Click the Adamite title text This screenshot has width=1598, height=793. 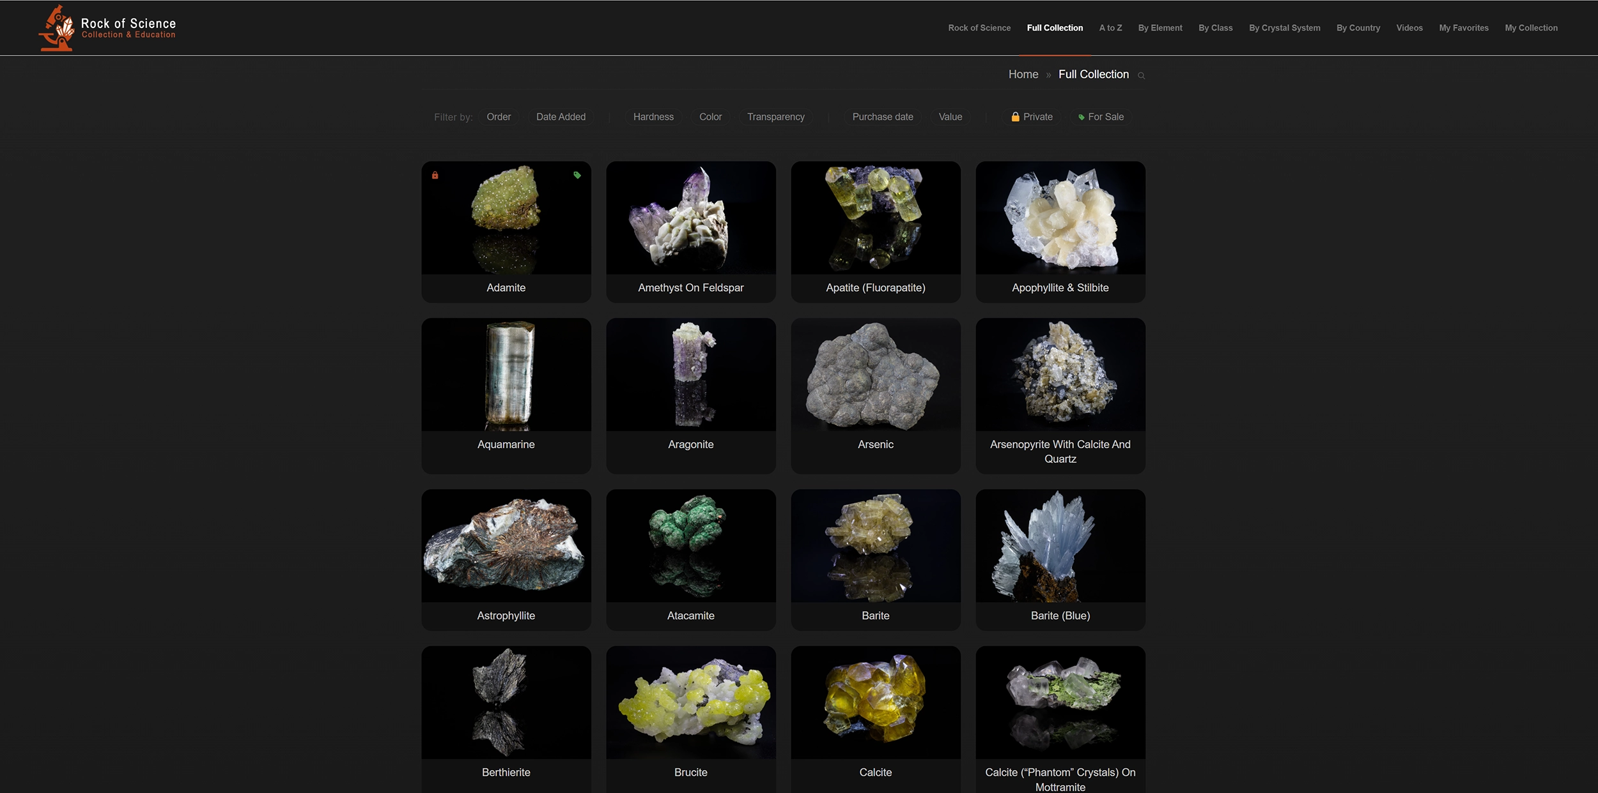coord(506,288)
